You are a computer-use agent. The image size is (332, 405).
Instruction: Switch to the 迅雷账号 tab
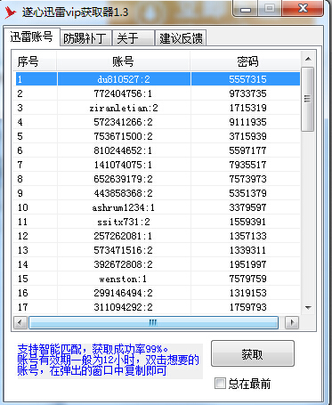point(31,36)
